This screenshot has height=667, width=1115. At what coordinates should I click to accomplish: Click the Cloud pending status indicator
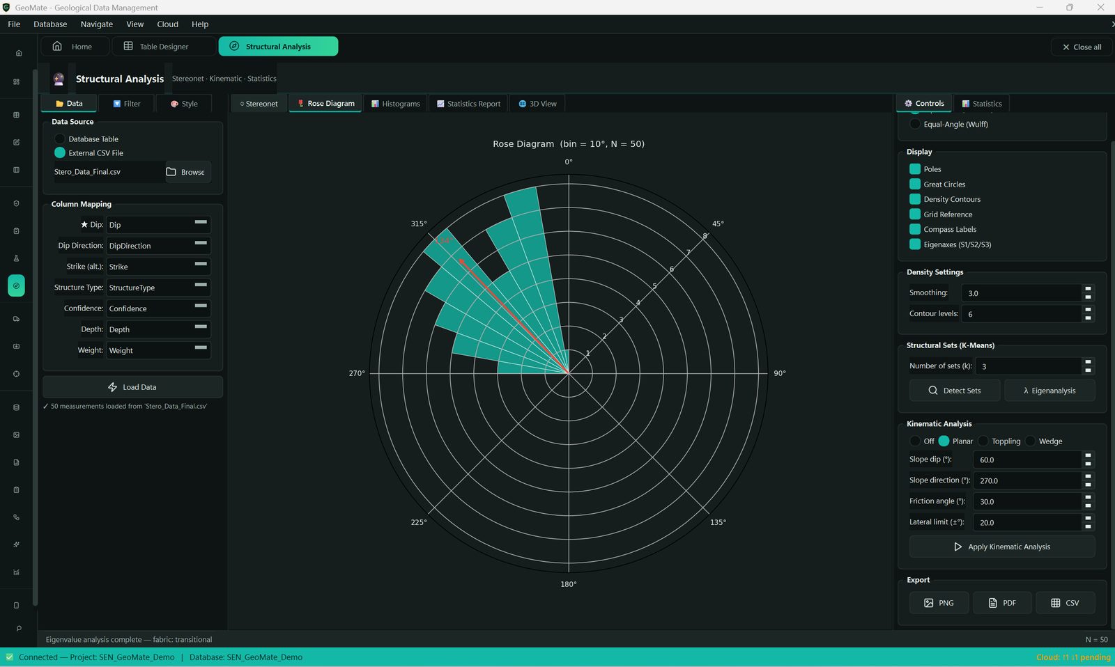(1072, 657)
